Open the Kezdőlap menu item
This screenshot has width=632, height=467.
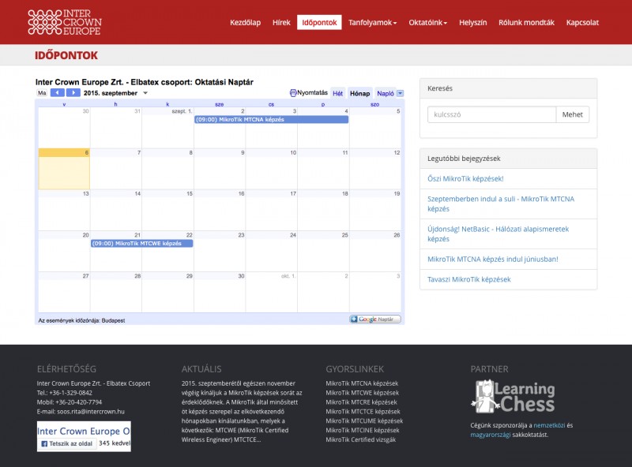coord(245,23)
